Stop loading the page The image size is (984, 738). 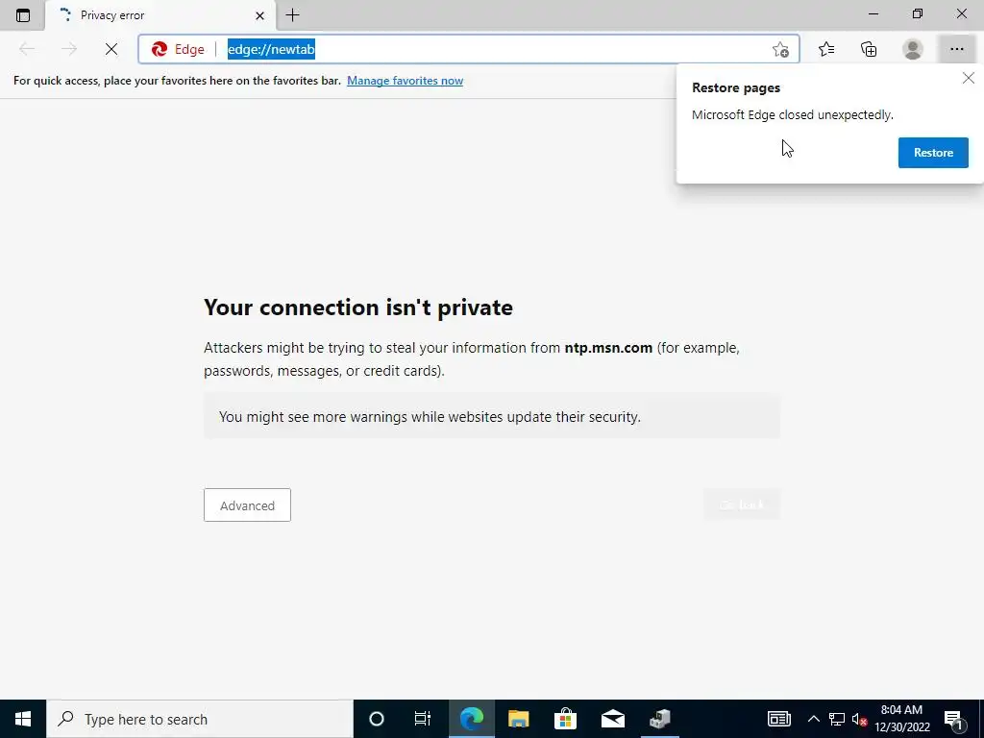111,49
